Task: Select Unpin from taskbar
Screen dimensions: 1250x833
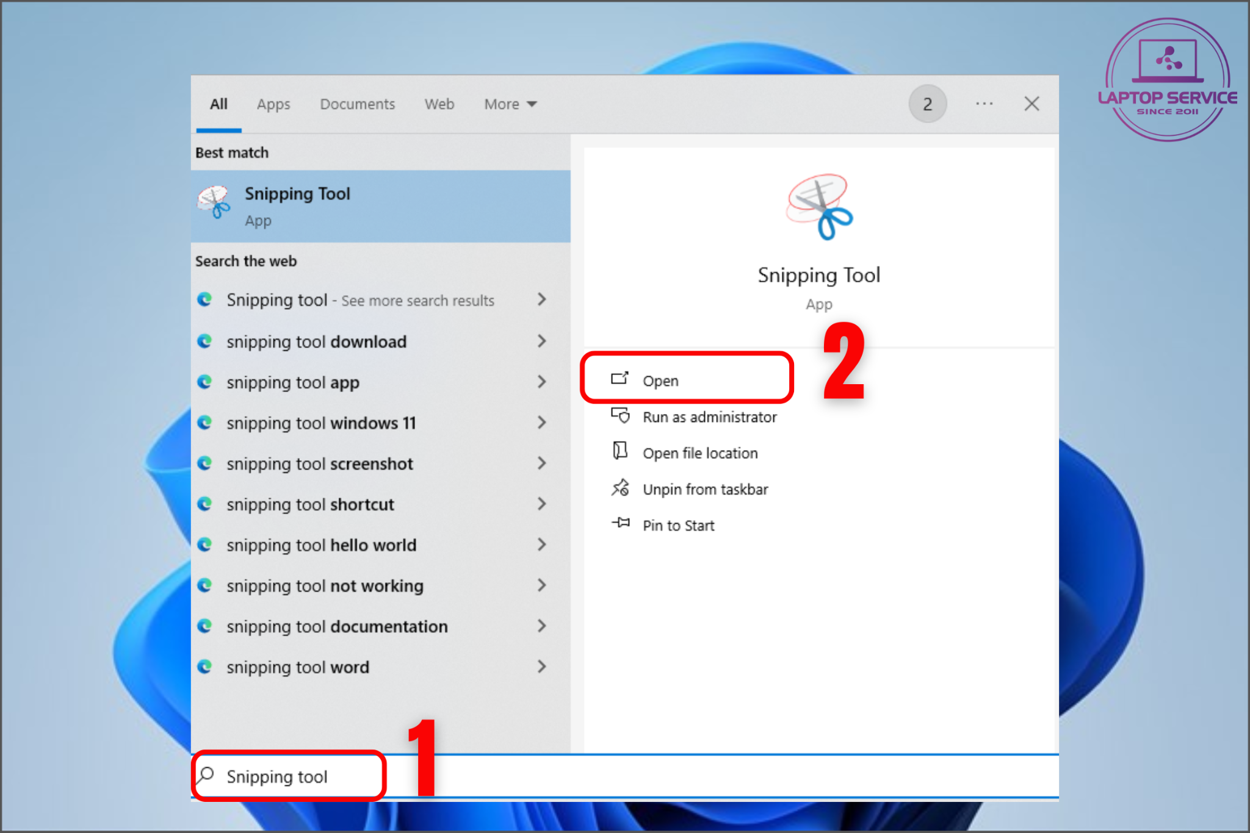Action: click(705, 489)
